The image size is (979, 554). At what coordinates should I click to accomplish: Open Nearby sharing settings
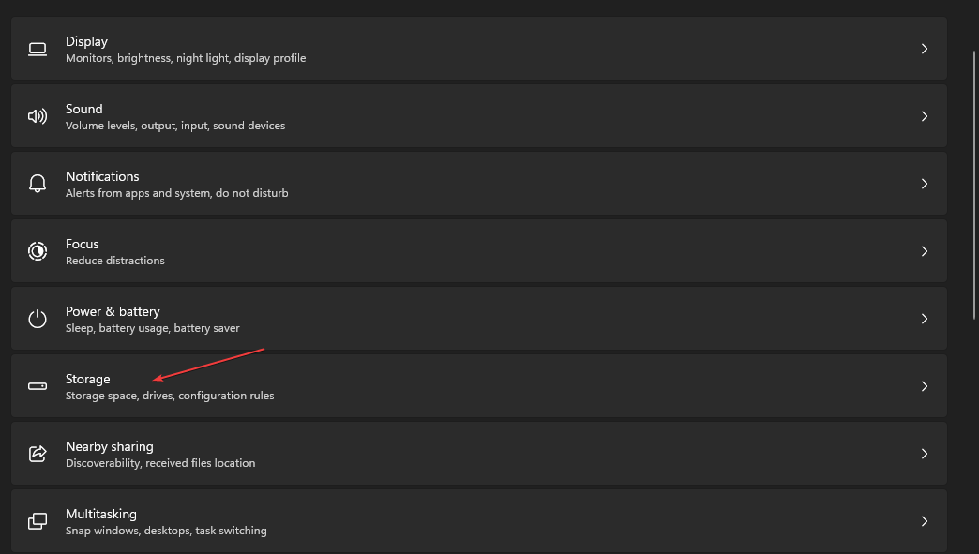[x=469, y=453]
